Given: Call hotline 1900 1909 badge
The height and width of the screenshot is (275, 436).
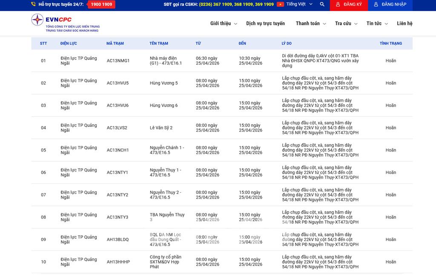Looking at the screenshot, I should [101, 5].
